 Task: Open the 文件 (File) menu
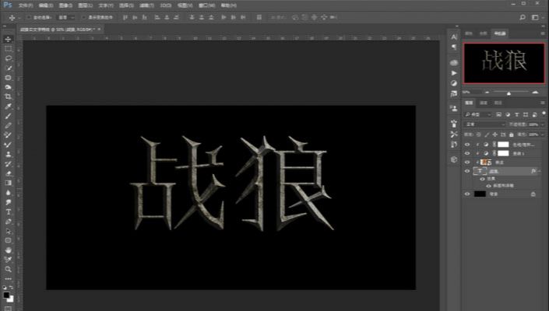point(26,5)
